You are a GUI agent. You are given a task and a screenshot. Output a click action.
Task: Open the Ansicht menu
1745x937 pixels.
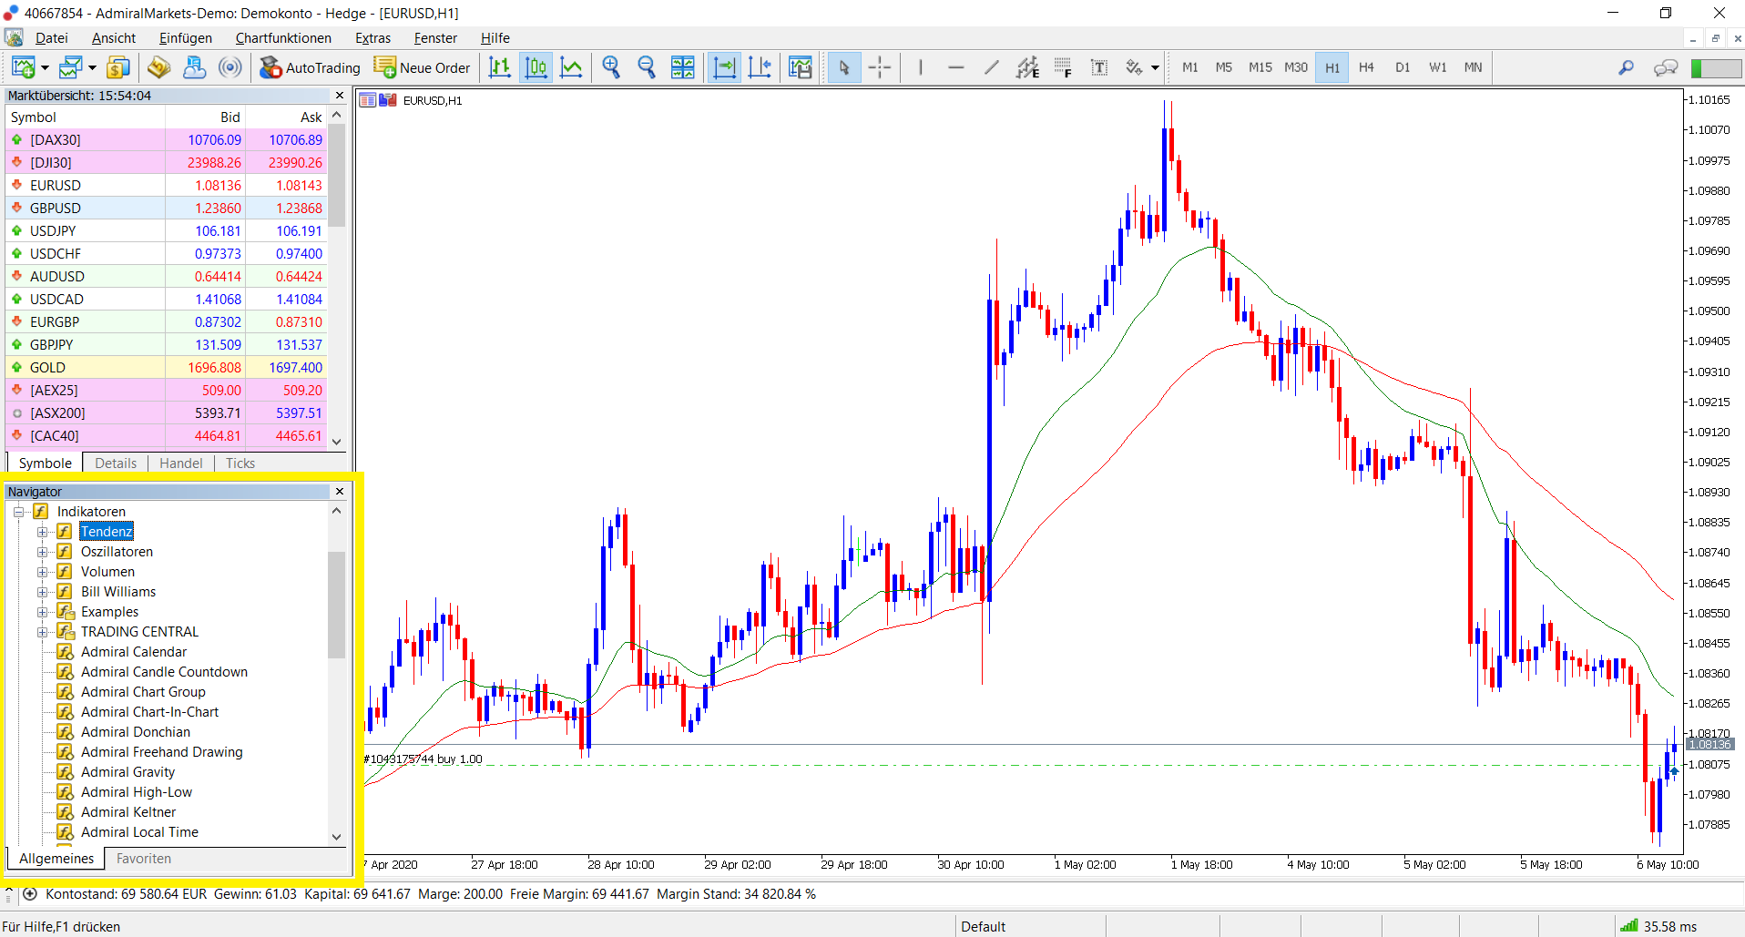click(114, 38)
